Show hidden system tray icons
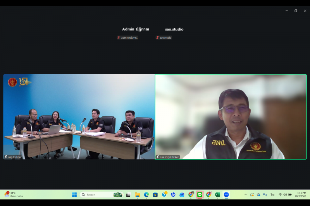 pos(245,195)
